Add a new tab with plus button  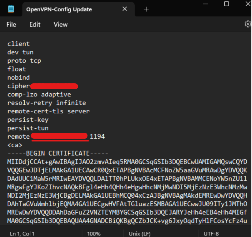pos(146,9)
